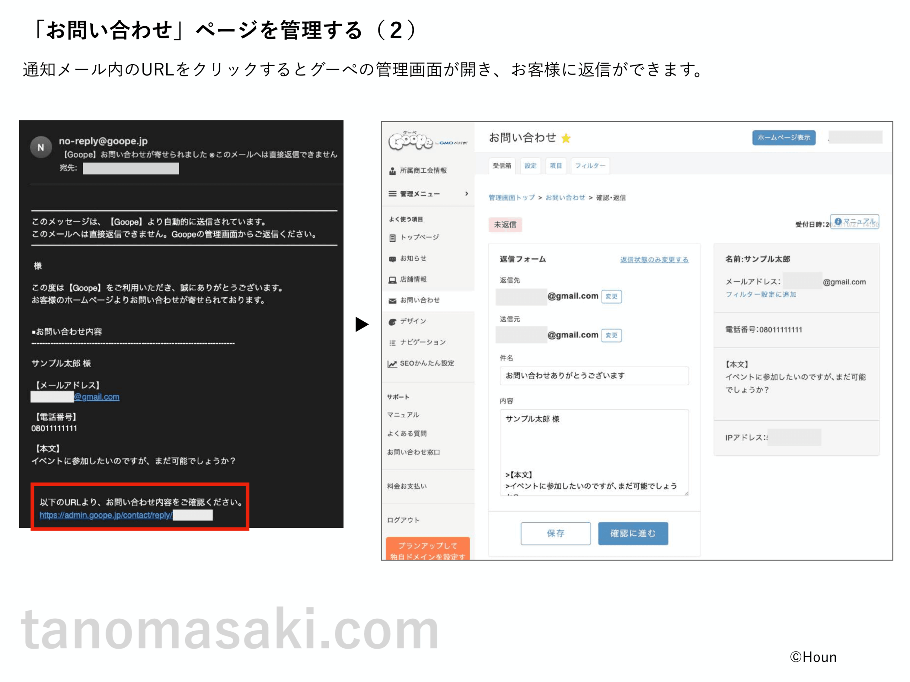This screenshot has height=682, width=910.
Task: Click the resize handle of the 内容 textarea
Action: [686, 493]
